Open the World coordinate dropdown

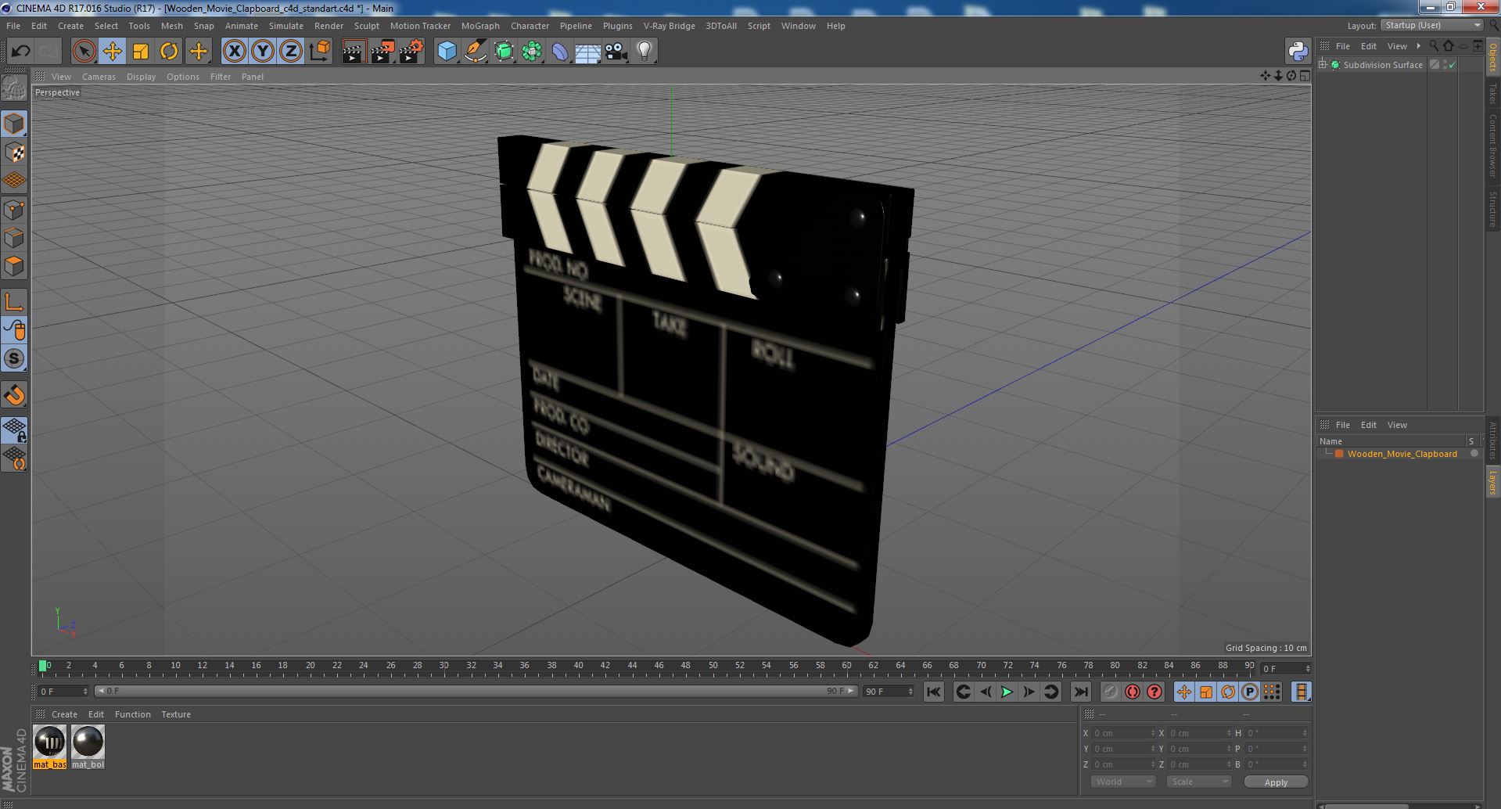(x=1123, y=782)
